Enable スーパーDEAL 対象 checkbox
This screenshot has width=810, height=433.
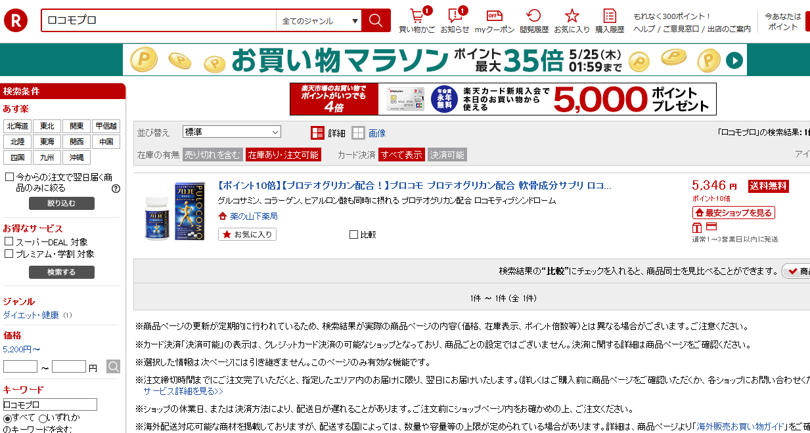pos(9,242)
